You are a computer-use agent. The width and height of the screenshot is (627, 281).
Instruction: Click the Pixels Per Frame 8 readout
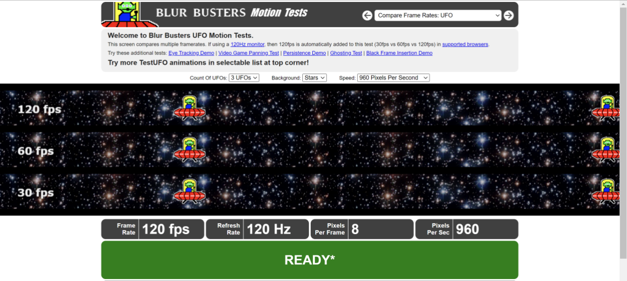[x=362, y=229]
